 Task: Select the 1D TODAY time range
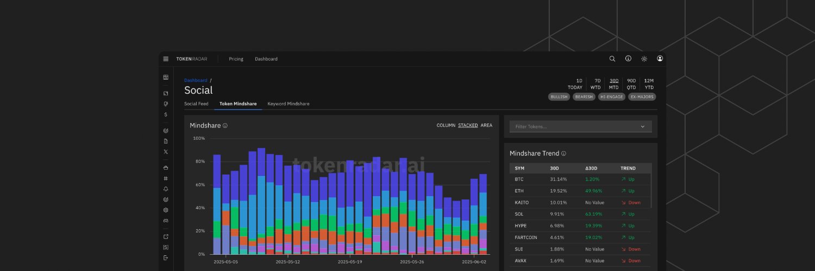(x=575, y=84)
